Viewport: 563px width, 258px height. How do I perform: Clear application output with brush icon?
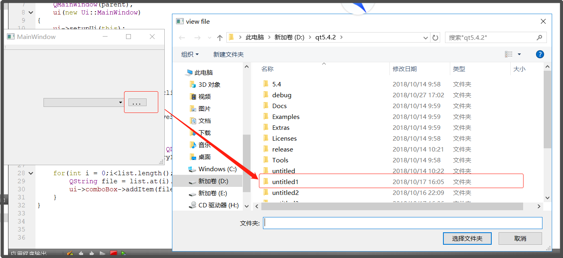(x=70, y=254)
